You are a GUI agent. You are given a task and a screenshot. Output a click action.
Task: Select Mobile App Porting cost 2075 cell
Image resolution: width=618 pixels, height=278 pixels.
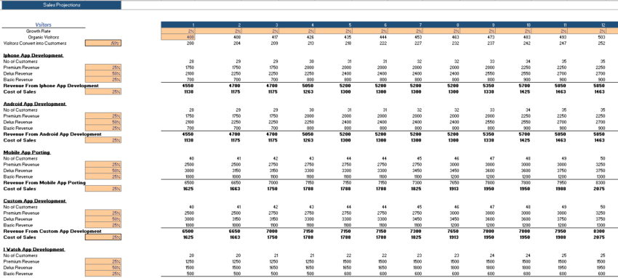click(600, 189)
